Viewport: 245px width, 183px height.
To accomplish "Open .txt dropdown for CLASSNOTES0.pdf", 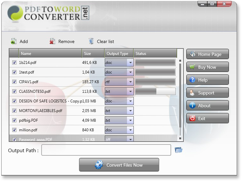I will coord(130,91).
